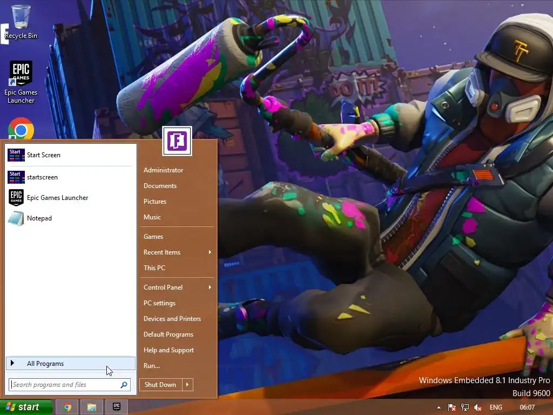Open the Administrator folder

(x=163, y=170)
